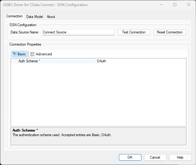The width and height of the screenshot is (196, 165).
Task: Show the Advanced properties view
Action: click(x=41, y=54)
